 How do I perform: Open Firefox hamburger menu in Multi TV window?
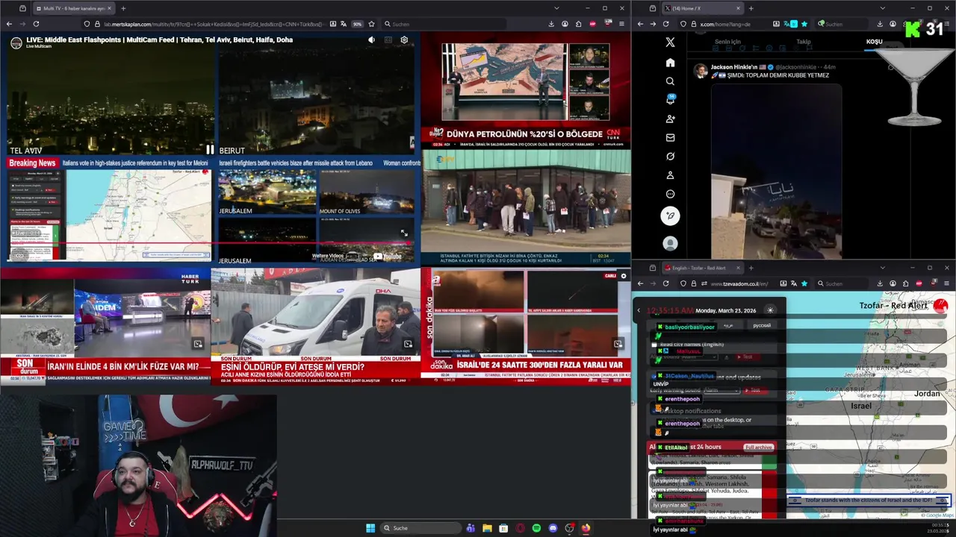click(621, 24)
